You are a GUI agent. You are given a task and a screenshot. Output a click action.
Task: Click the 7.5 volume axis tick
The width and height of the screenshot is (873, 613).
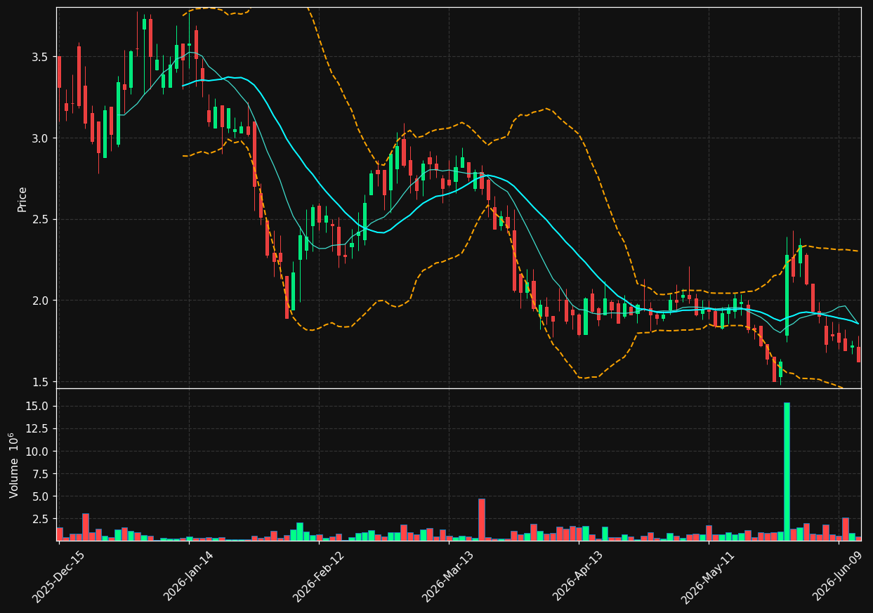click(39, 474)
